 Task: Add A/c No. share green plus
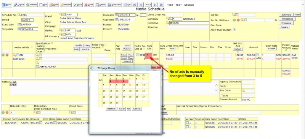(234, 20)
